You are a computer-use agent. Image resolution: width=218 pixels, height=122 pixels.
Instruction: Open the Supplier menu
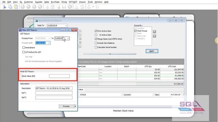38,2
